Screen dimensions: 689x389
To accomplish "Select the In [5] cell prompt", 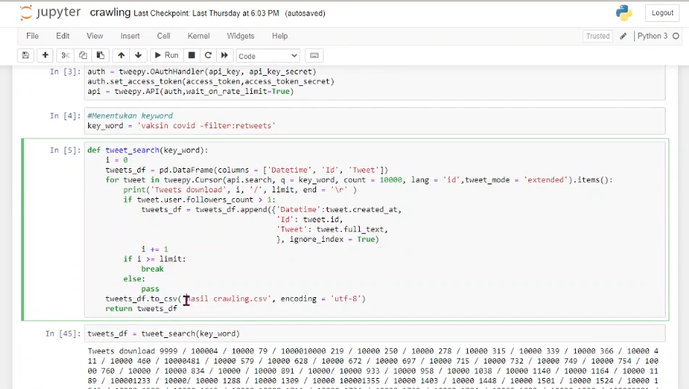I will [x=65, y=150].
